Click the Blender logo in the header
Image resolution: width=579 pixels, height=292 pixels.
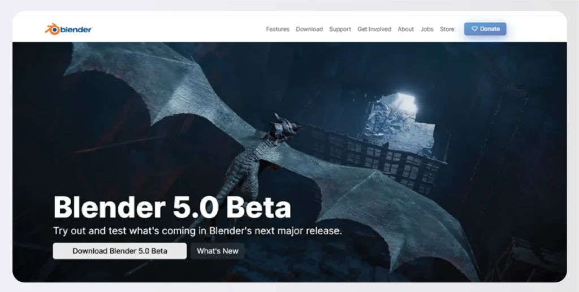point(68,29)
